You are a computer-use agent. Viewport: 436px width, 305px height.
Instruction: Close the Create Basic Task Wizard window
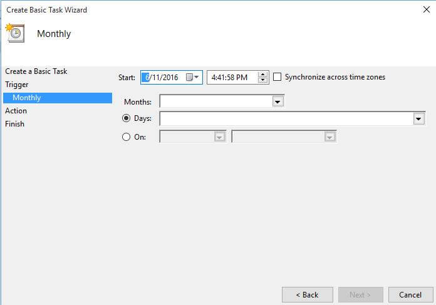tap(427, 9)
